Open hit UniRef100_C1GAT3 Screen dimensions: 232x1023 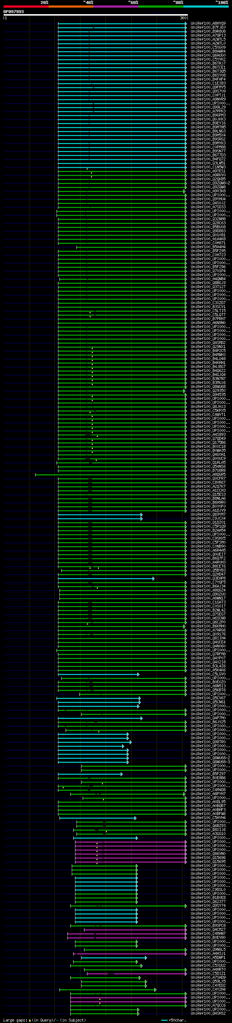(208, 602)
